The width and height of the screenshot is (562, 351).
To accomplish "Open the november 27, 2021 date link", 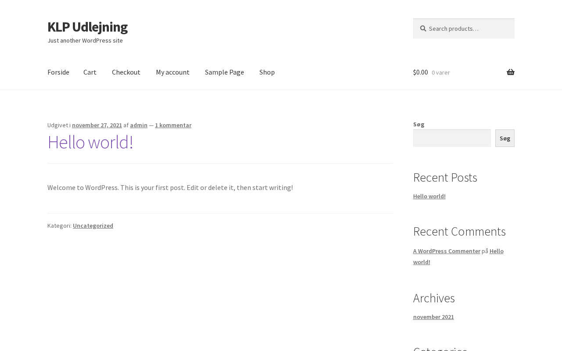I will (97, 125).
